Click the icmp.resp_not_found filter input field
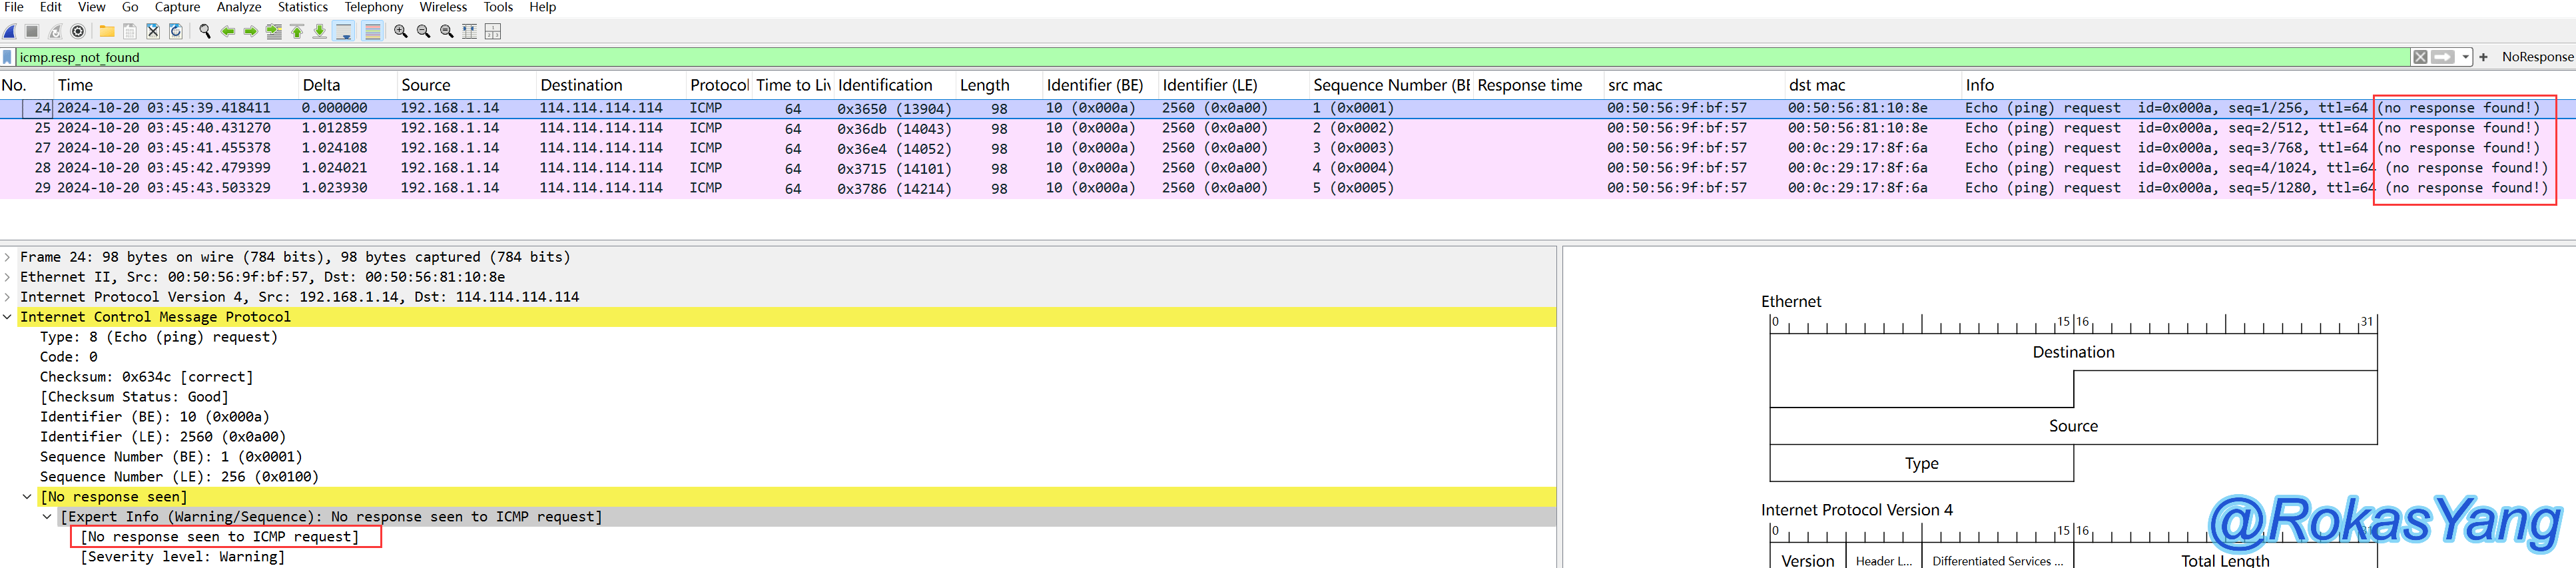This screenshot has width=2576, height=568. [x=1200, y=57]
